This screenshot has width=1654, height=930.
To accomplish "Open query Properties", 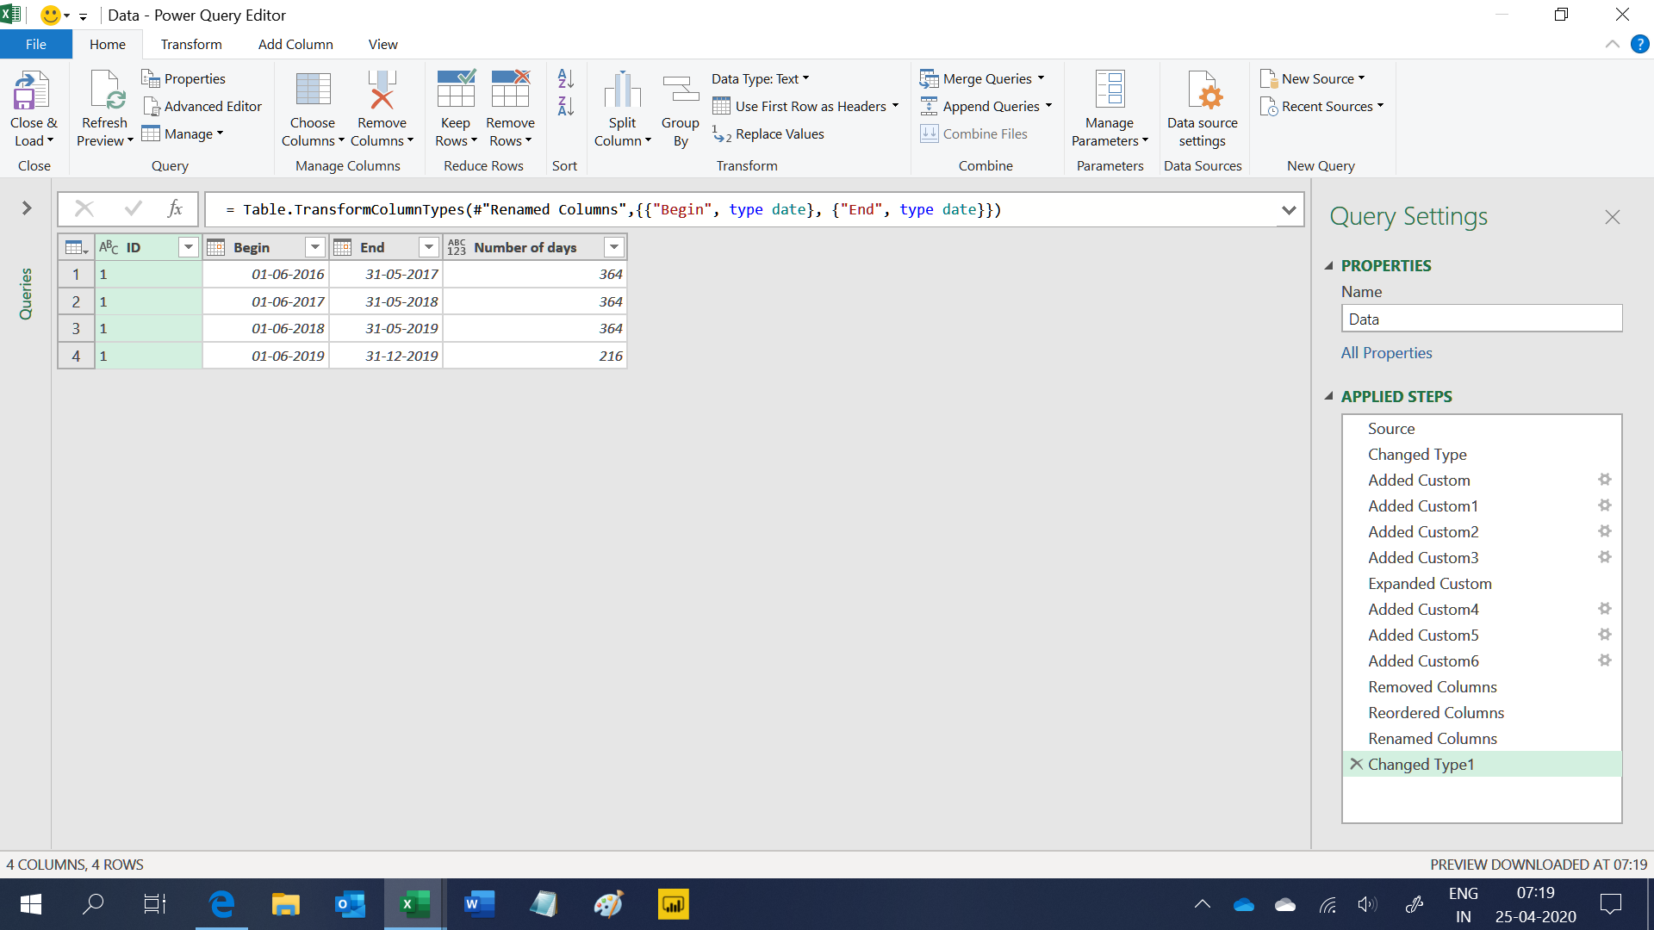I will (x=183, y=78).
